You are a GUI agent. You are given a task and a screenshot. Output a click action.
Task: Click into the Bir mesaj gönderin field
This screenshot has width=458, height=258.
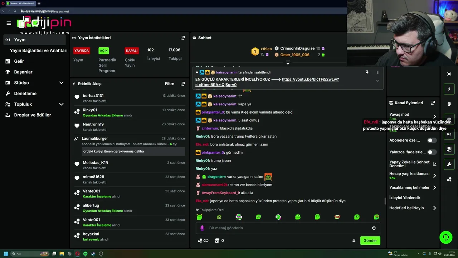click(x=288, y=228)
